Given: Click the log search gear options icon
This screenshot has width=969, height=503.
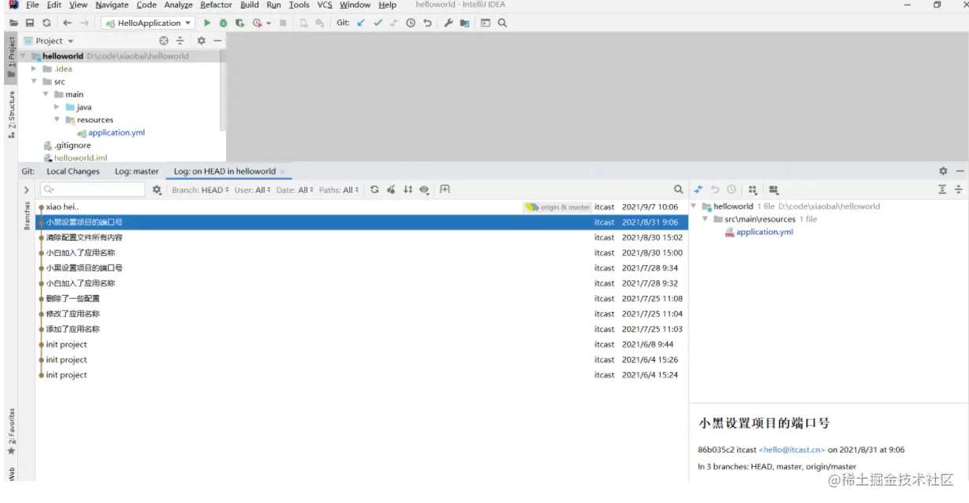Looking at the screenshot, I should click(x=157, y=190).
